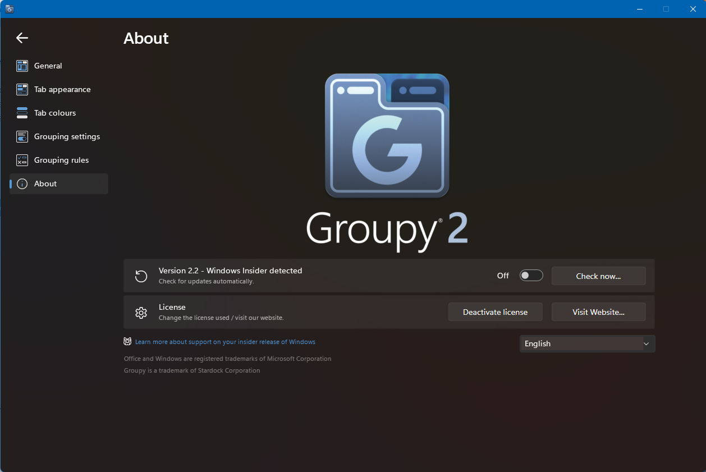The height and width of the screenshot is (472, 706).
Task: Click the Version 2.2 - Windows Insider detected text
Action: point(230,271)
